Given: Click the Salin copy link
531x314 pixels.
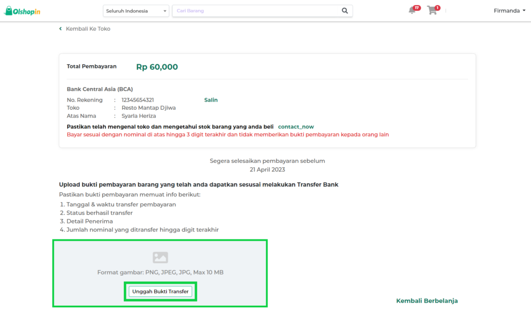Looking at the screenshot, I should click(211, 99).
